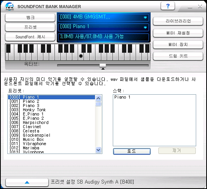Click the SoundFont keyboard app icon

pos(9,7)
